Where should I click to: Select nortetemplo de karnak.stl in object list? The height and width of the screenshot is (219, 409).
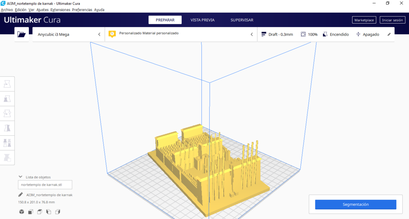(x=45, y=185)
